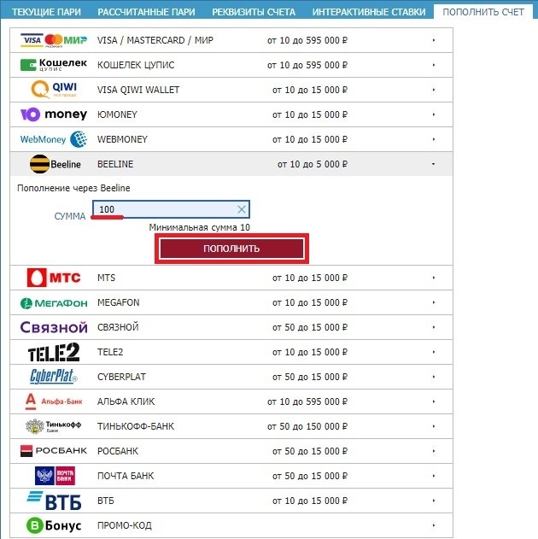Select РОСБАНК method name text
Screen dimensions: 538x539
118,451
